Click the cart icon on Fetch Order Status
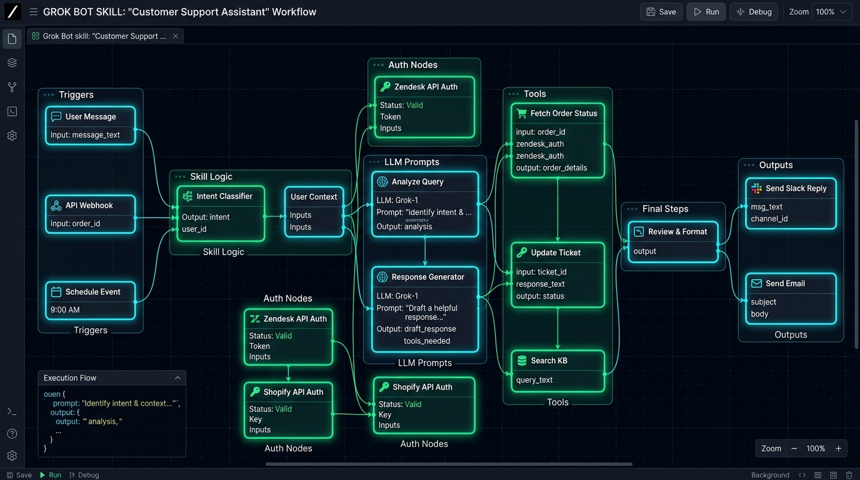 521,113
